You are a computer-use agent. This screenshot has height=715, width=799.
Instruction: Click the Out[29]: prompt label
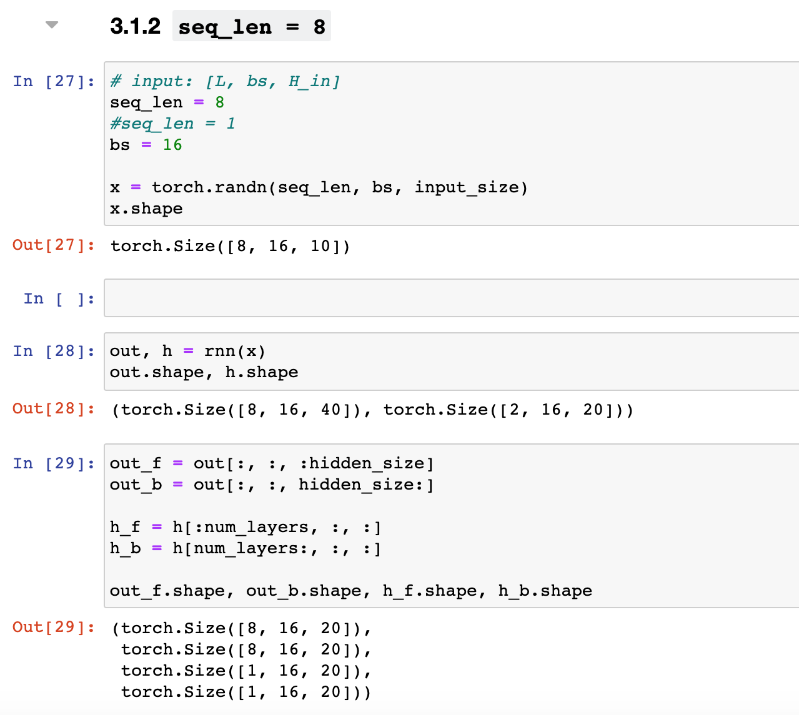pos(54,627)
